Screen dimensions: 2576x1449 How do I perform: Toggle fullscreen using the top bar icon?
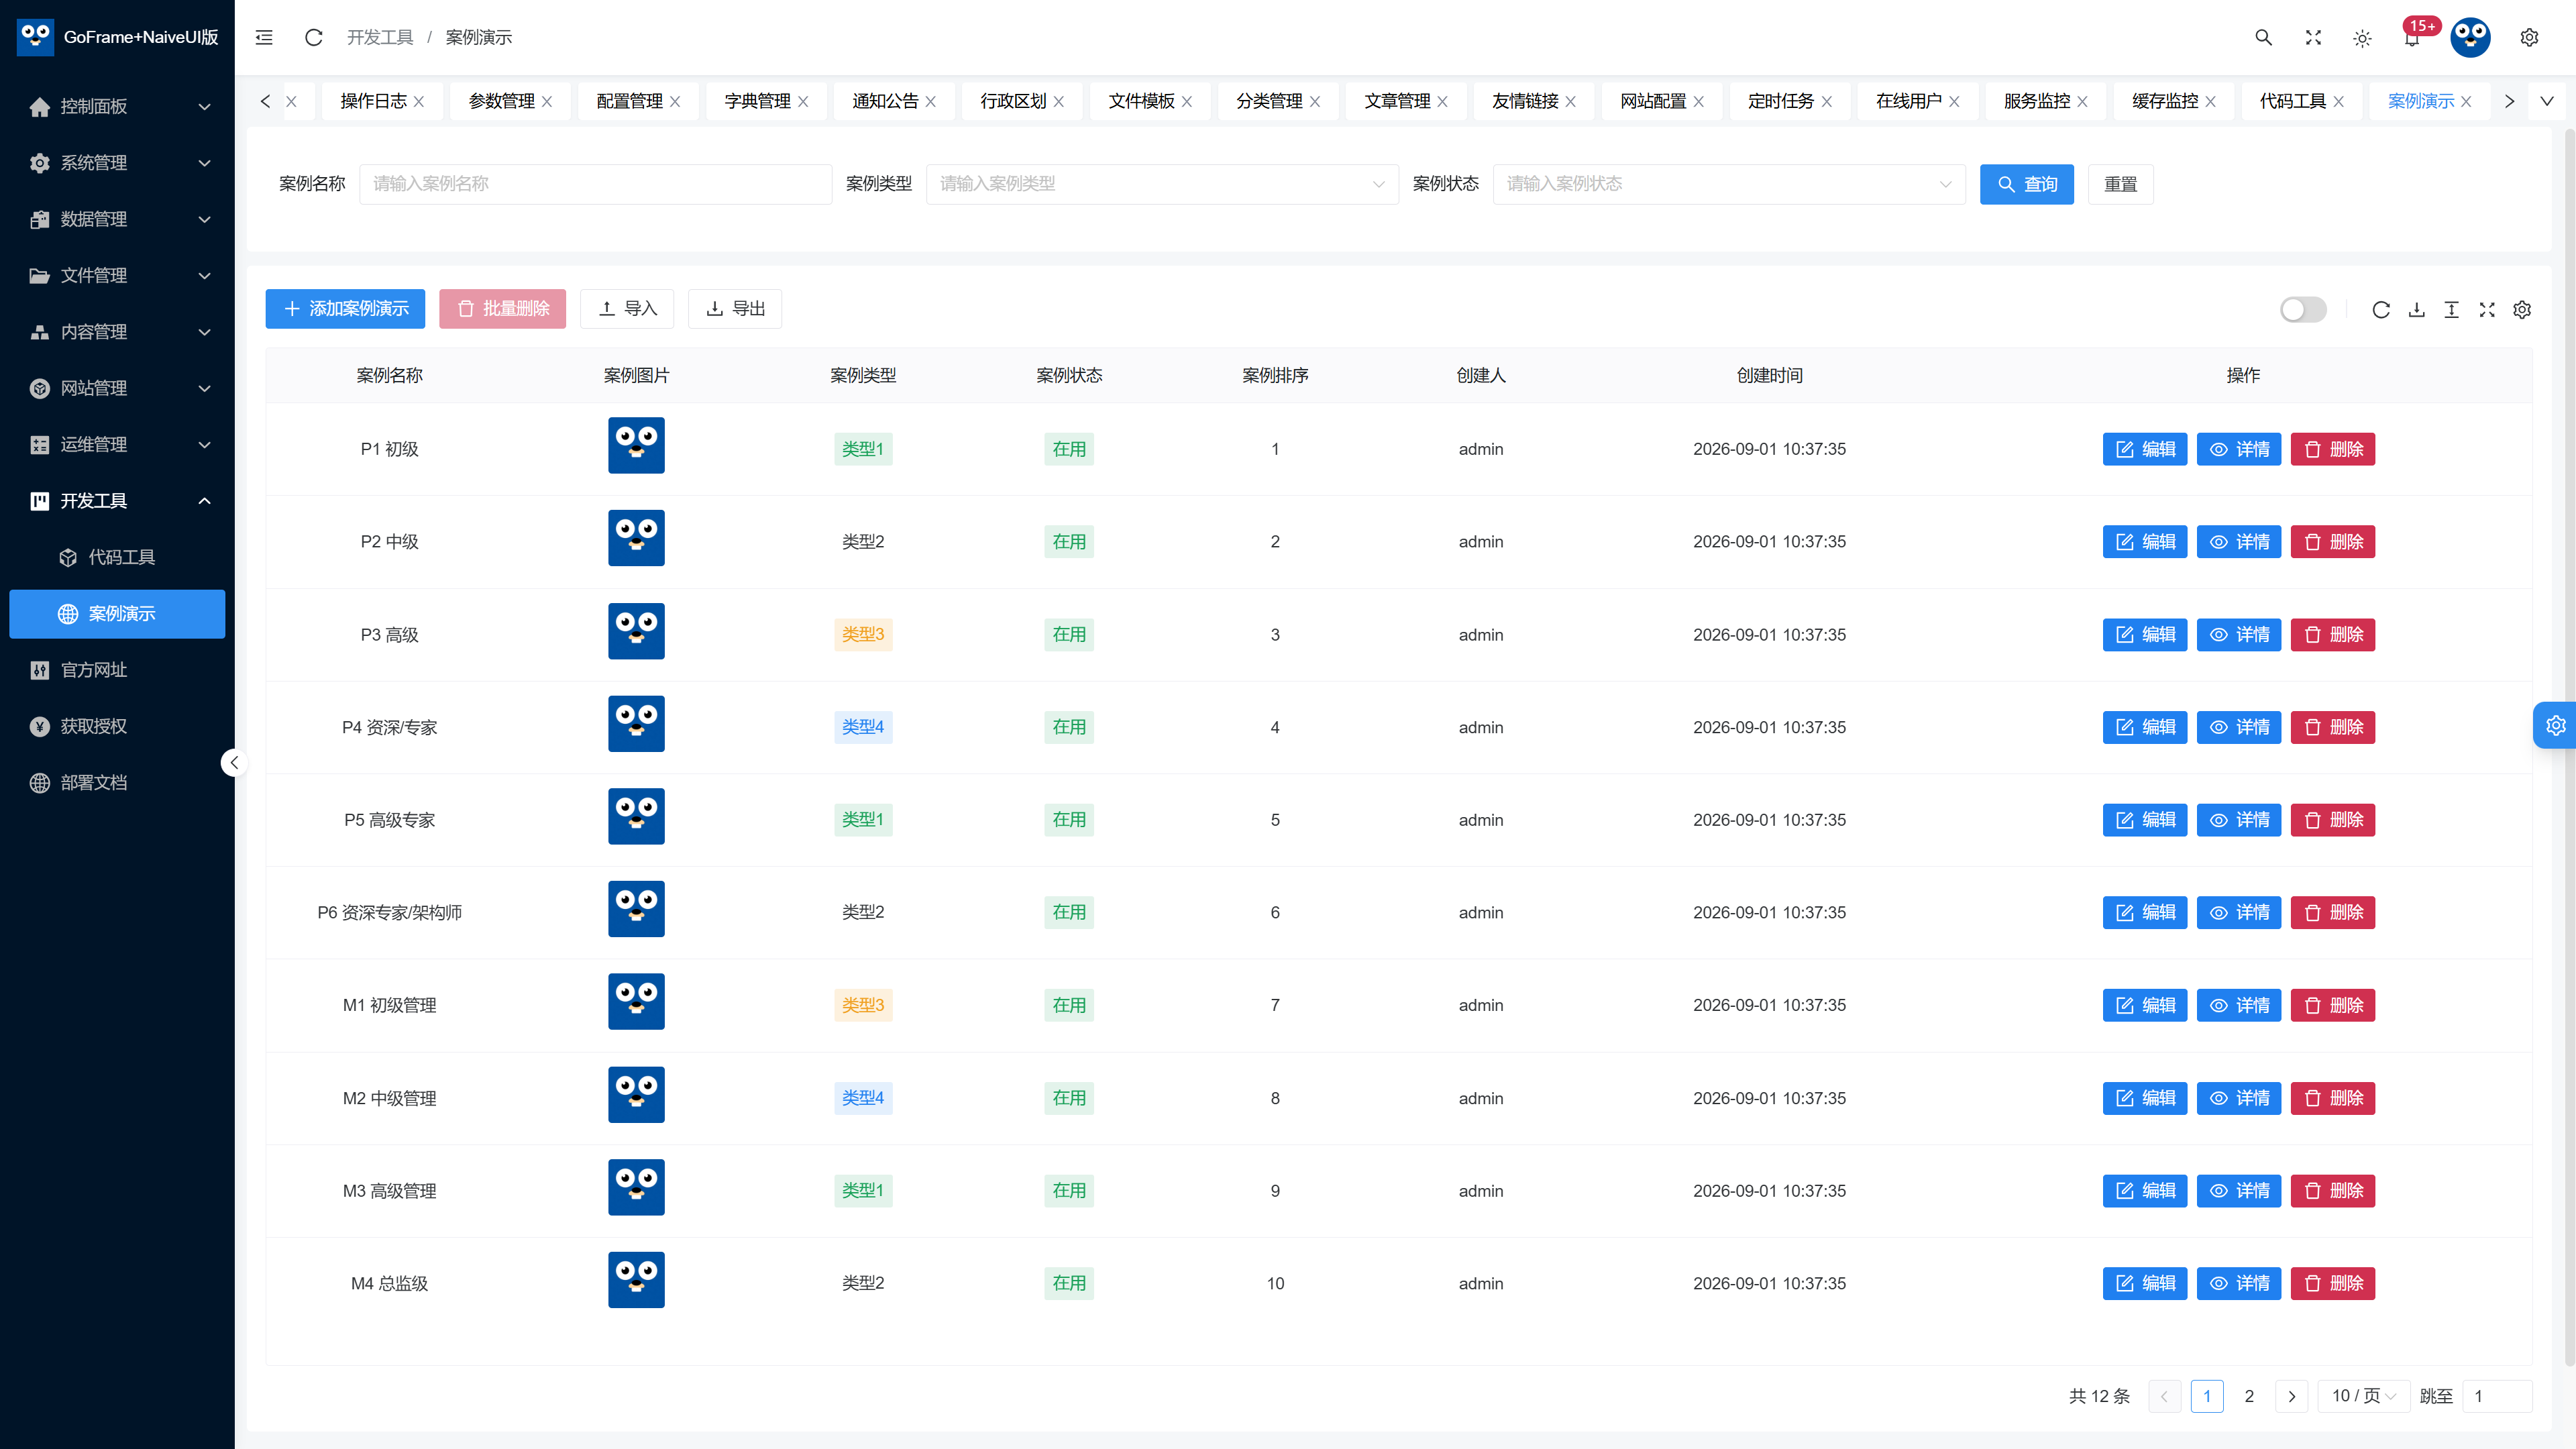[x=2313, y=37]
